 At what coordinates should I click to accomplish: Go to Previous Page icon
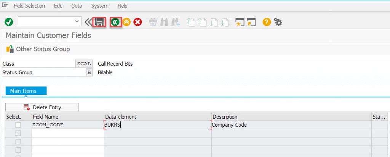pyautogui.click(x=202, y=22)
